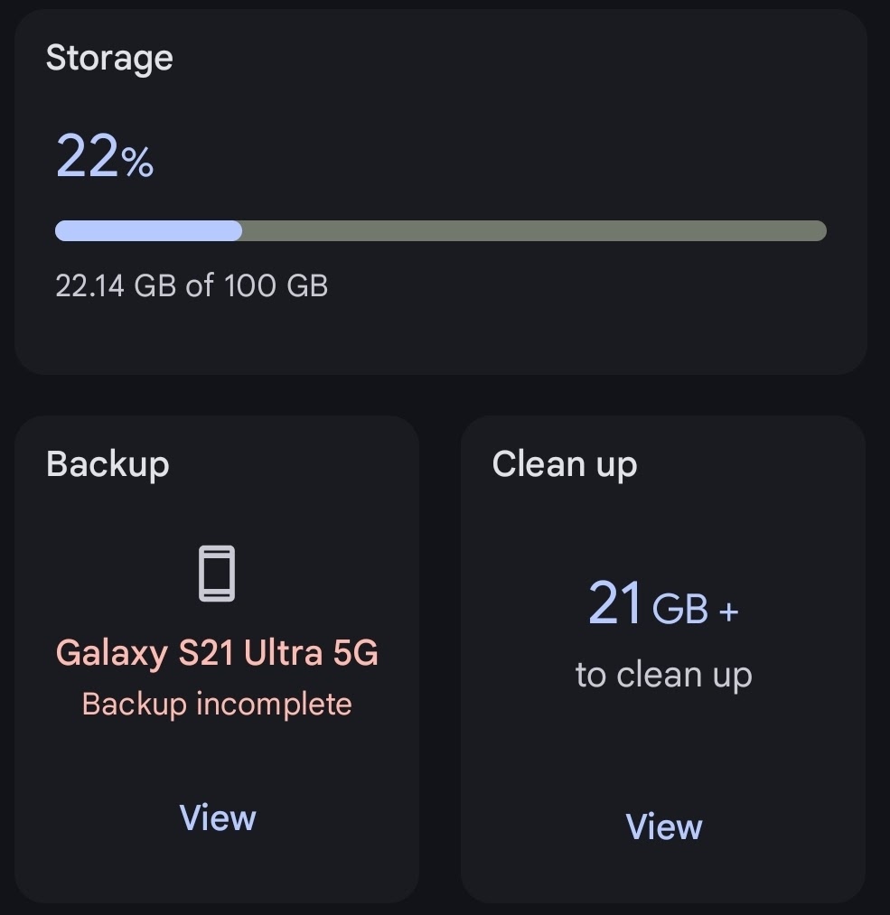Screen dimensions: 890x915
Task: Tap the 100 GB total storage value
Action: (x=276, y=285)
